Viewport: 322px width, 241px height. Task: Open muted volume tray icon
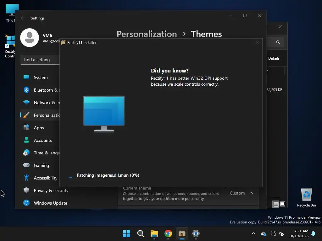tap(281, 233)
